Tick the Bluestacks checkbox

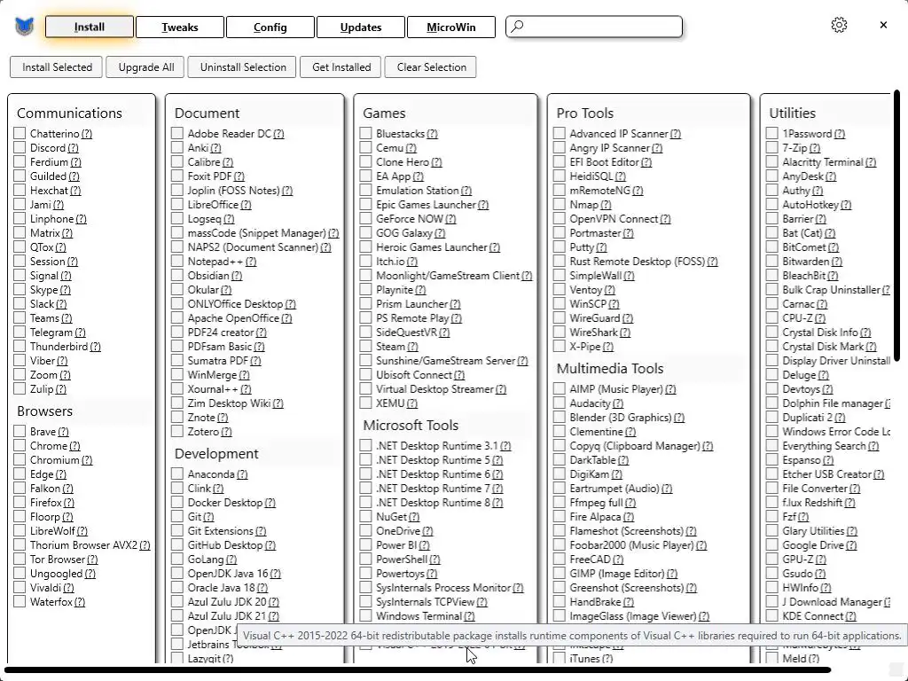(365, 133)
